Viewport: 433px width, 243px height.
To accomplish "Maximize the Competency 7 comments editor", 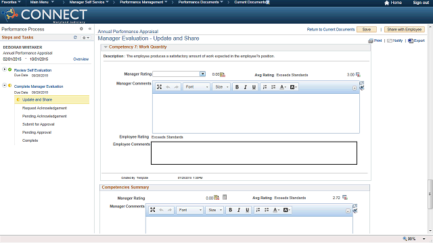I will (160, 87).
